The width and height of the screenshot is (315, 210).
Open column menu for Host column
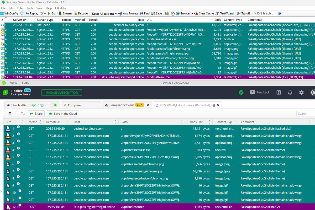tap(116, 122)
